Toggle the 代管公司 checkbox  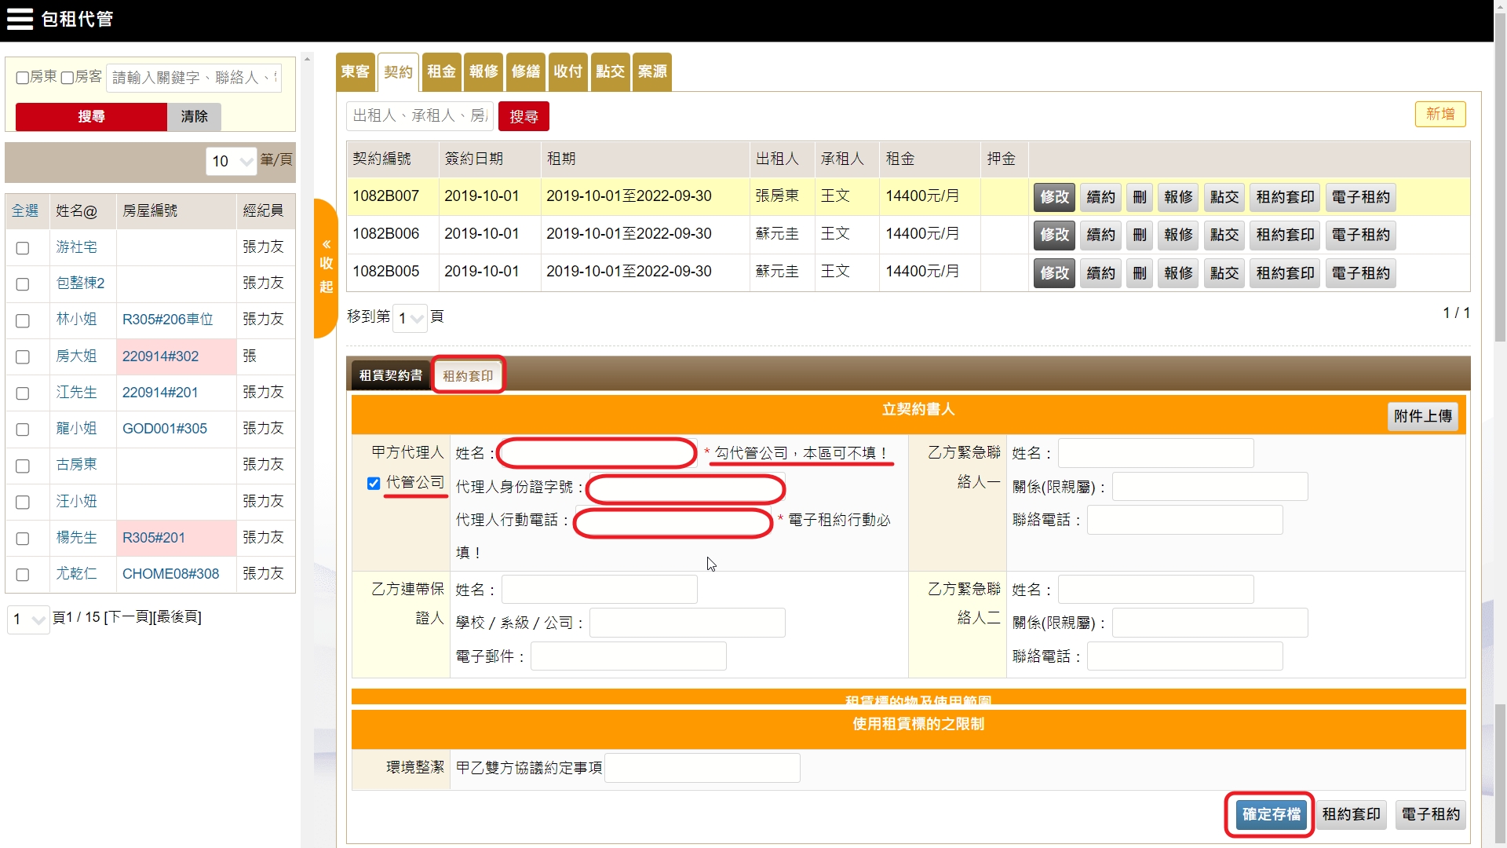click(x=374, y=483)
